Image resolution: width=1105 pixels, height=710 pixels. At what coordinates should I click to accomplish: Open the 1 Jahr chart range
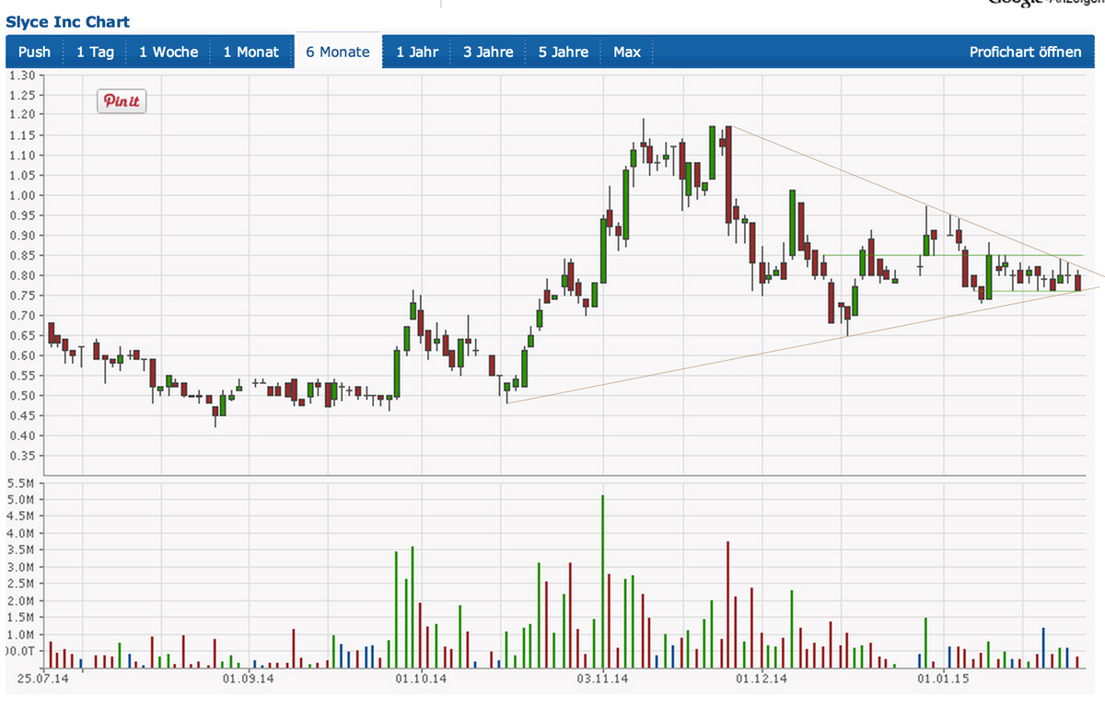(x=417, y=52)
